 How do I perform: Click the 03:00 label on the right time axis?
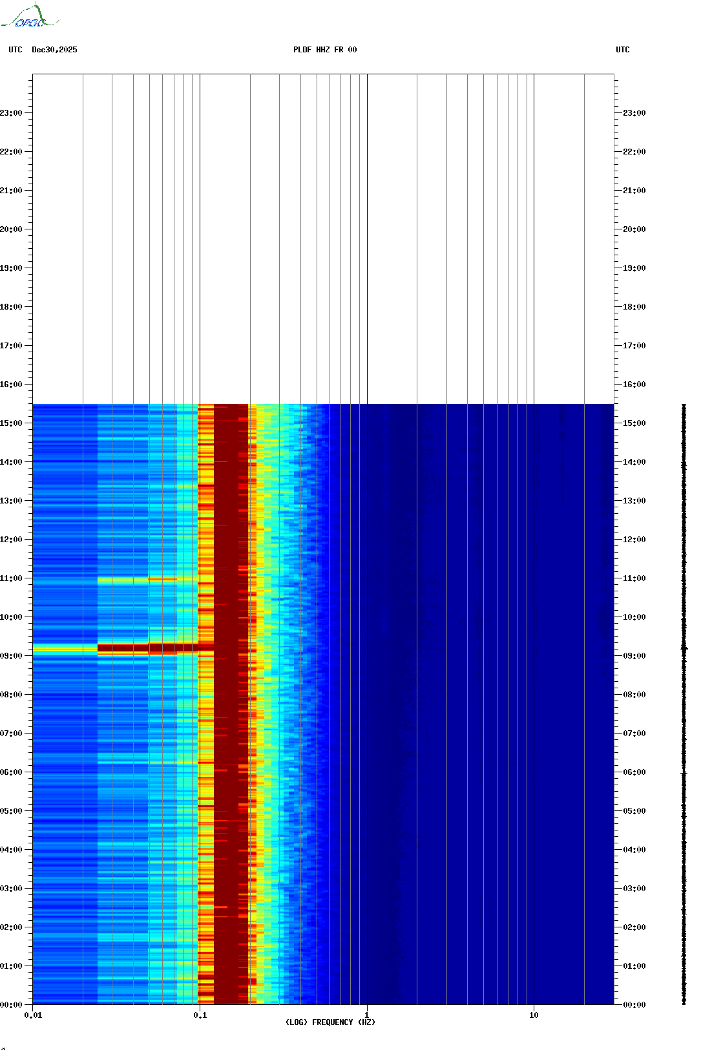634,889
